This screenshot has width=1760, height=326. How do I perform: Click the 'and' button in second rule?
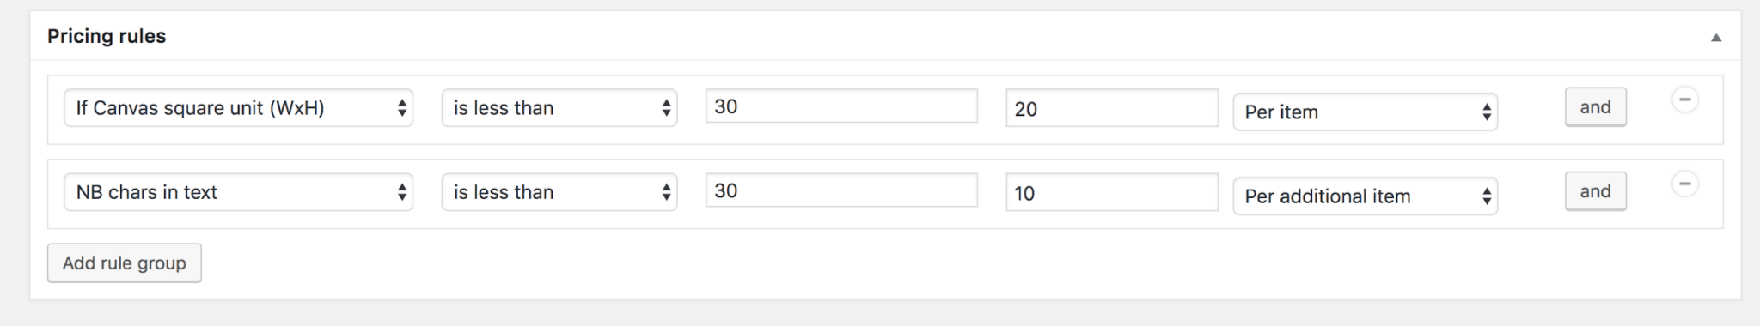1596,191
